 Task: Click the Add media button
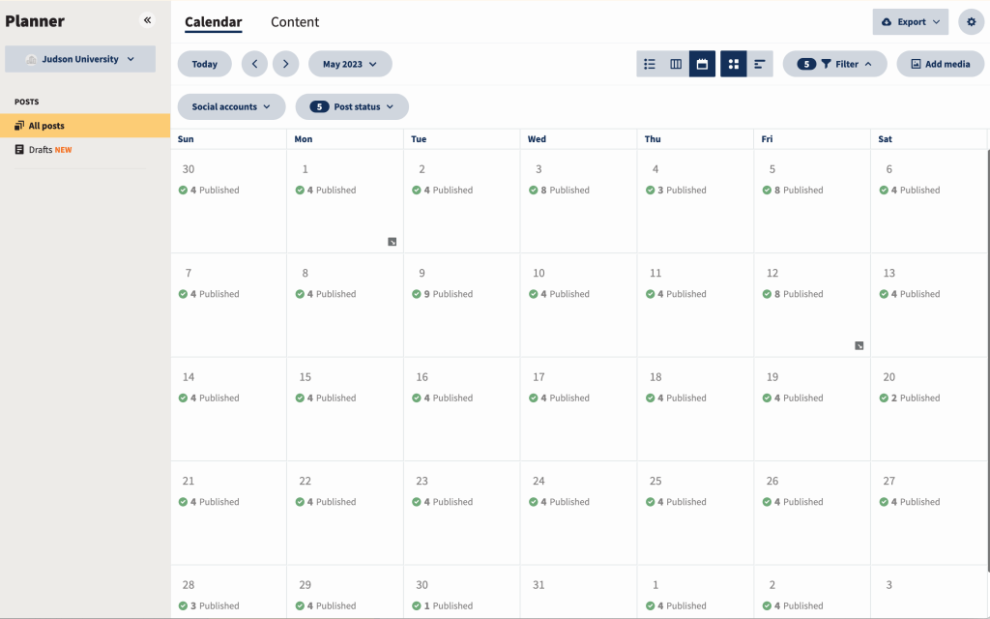[x=940, y=64]
